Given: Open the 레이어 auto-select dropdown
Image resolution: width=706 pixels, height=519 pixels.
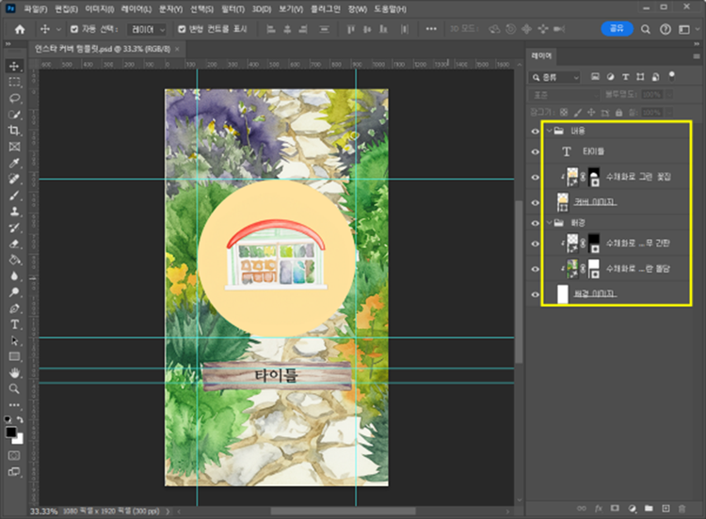Looking at the screenshot, I should tap(146, 29).
